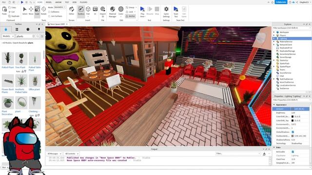Screen dimensions: 312x175
Task: Open the Terrain Editor
Action: (x=72, y=11)
